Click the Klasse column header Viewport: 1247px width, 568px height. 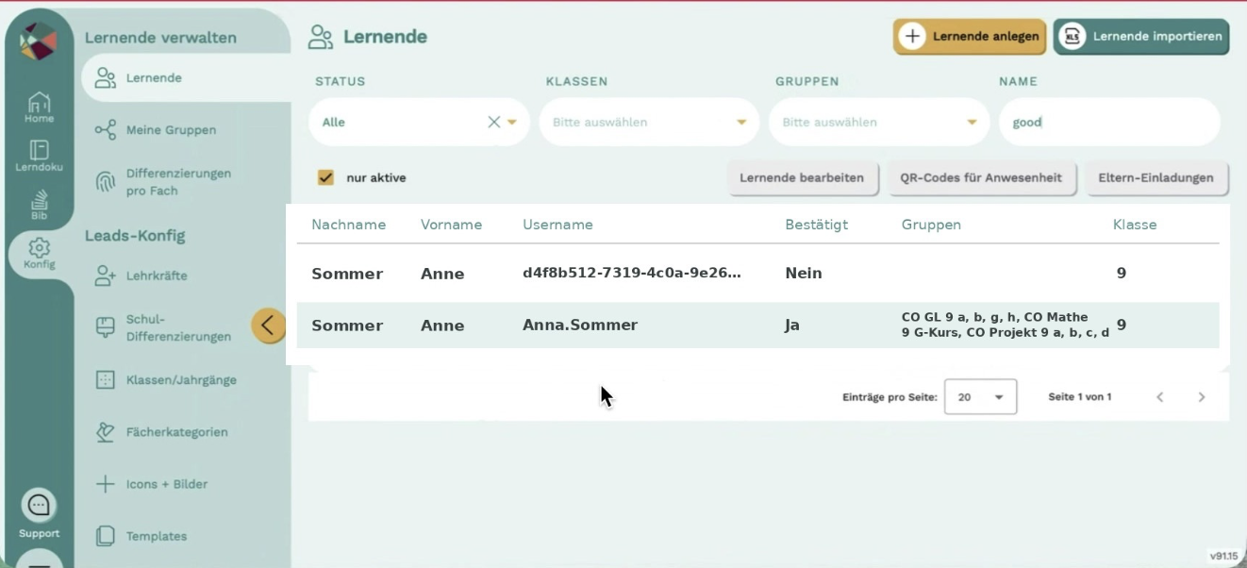[1135, 225]
